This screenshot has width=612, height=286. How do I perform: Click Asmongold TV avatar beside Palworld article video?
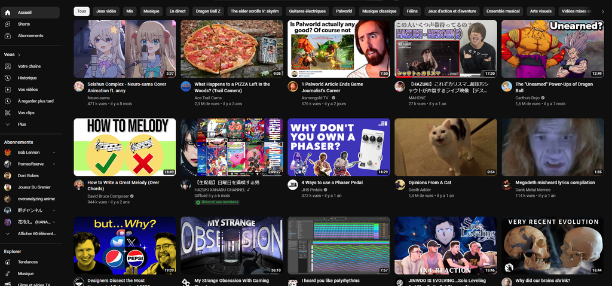[293, 86]
